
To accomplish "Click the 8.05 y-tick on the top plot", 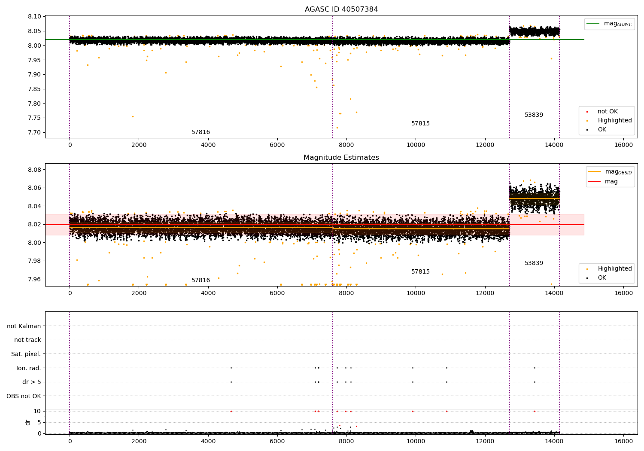I will (x=34, y=31).
